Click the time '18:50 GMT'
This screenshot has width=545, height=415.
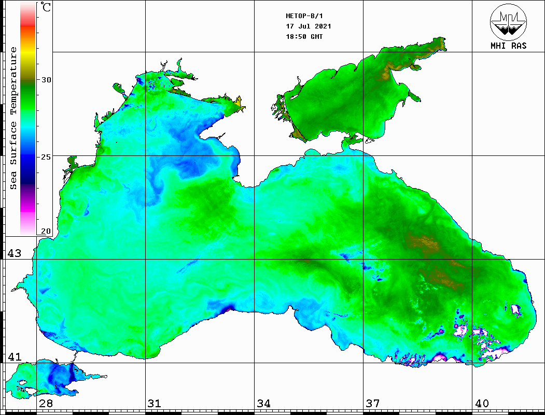(x=304, y=36)
